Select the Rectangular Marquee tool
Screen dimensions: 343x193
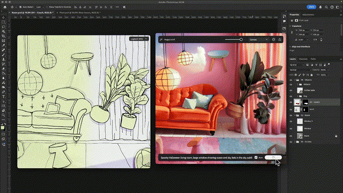pyautogui.click(x=3, y=22)
